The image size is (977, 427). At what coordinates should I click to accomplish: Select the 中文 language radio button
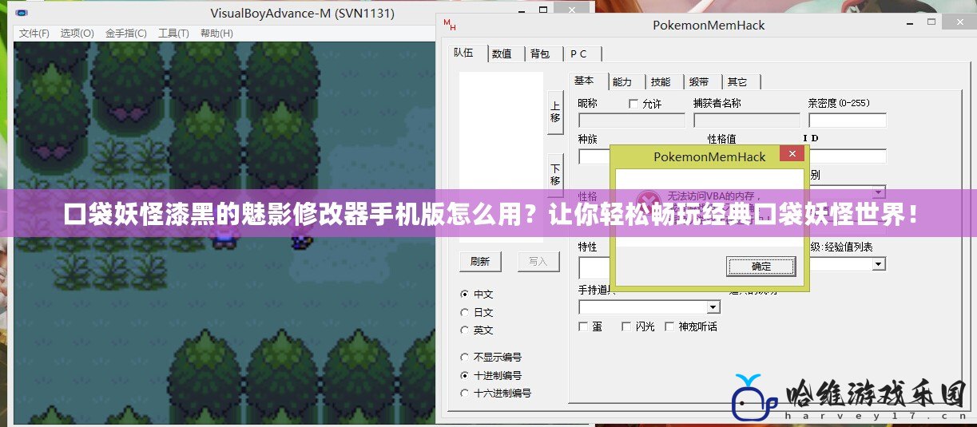478,295
